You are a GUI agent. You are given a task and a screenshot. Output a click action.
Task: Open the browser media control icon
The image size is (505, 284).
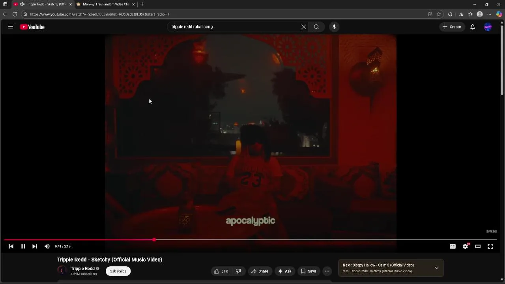click(x=461, y=14)
